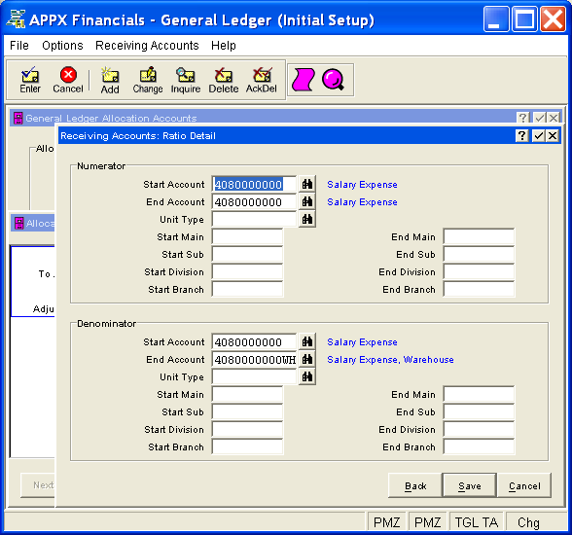
Task: Open lookup for Numerator End Account
Action: coord(307,201)
